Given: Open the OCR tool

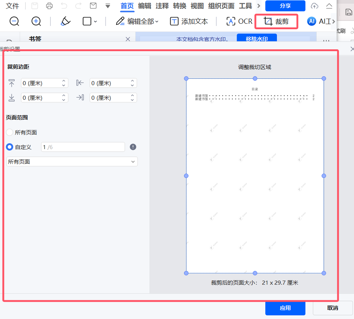Looking at the screenshot, I should 239,21.
